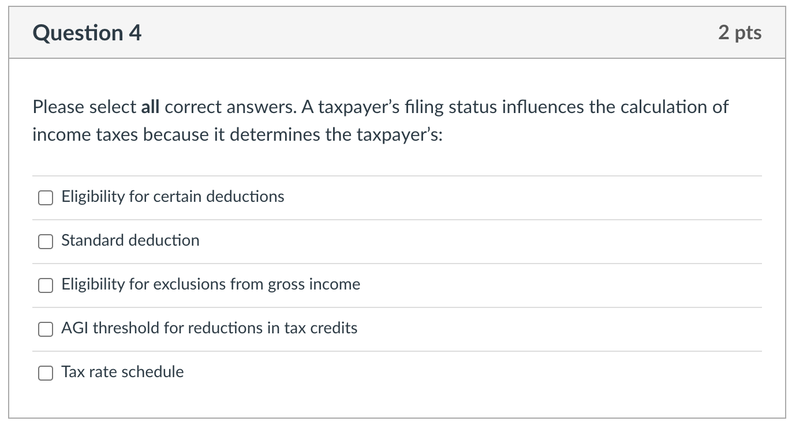Check the "Eligibility for certain deductions" checkbox
792x421 pixels.
tap(46, 197)
